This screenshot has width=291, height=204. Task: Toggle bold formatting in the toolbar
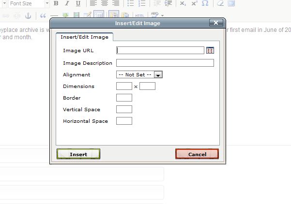(56, 3)
